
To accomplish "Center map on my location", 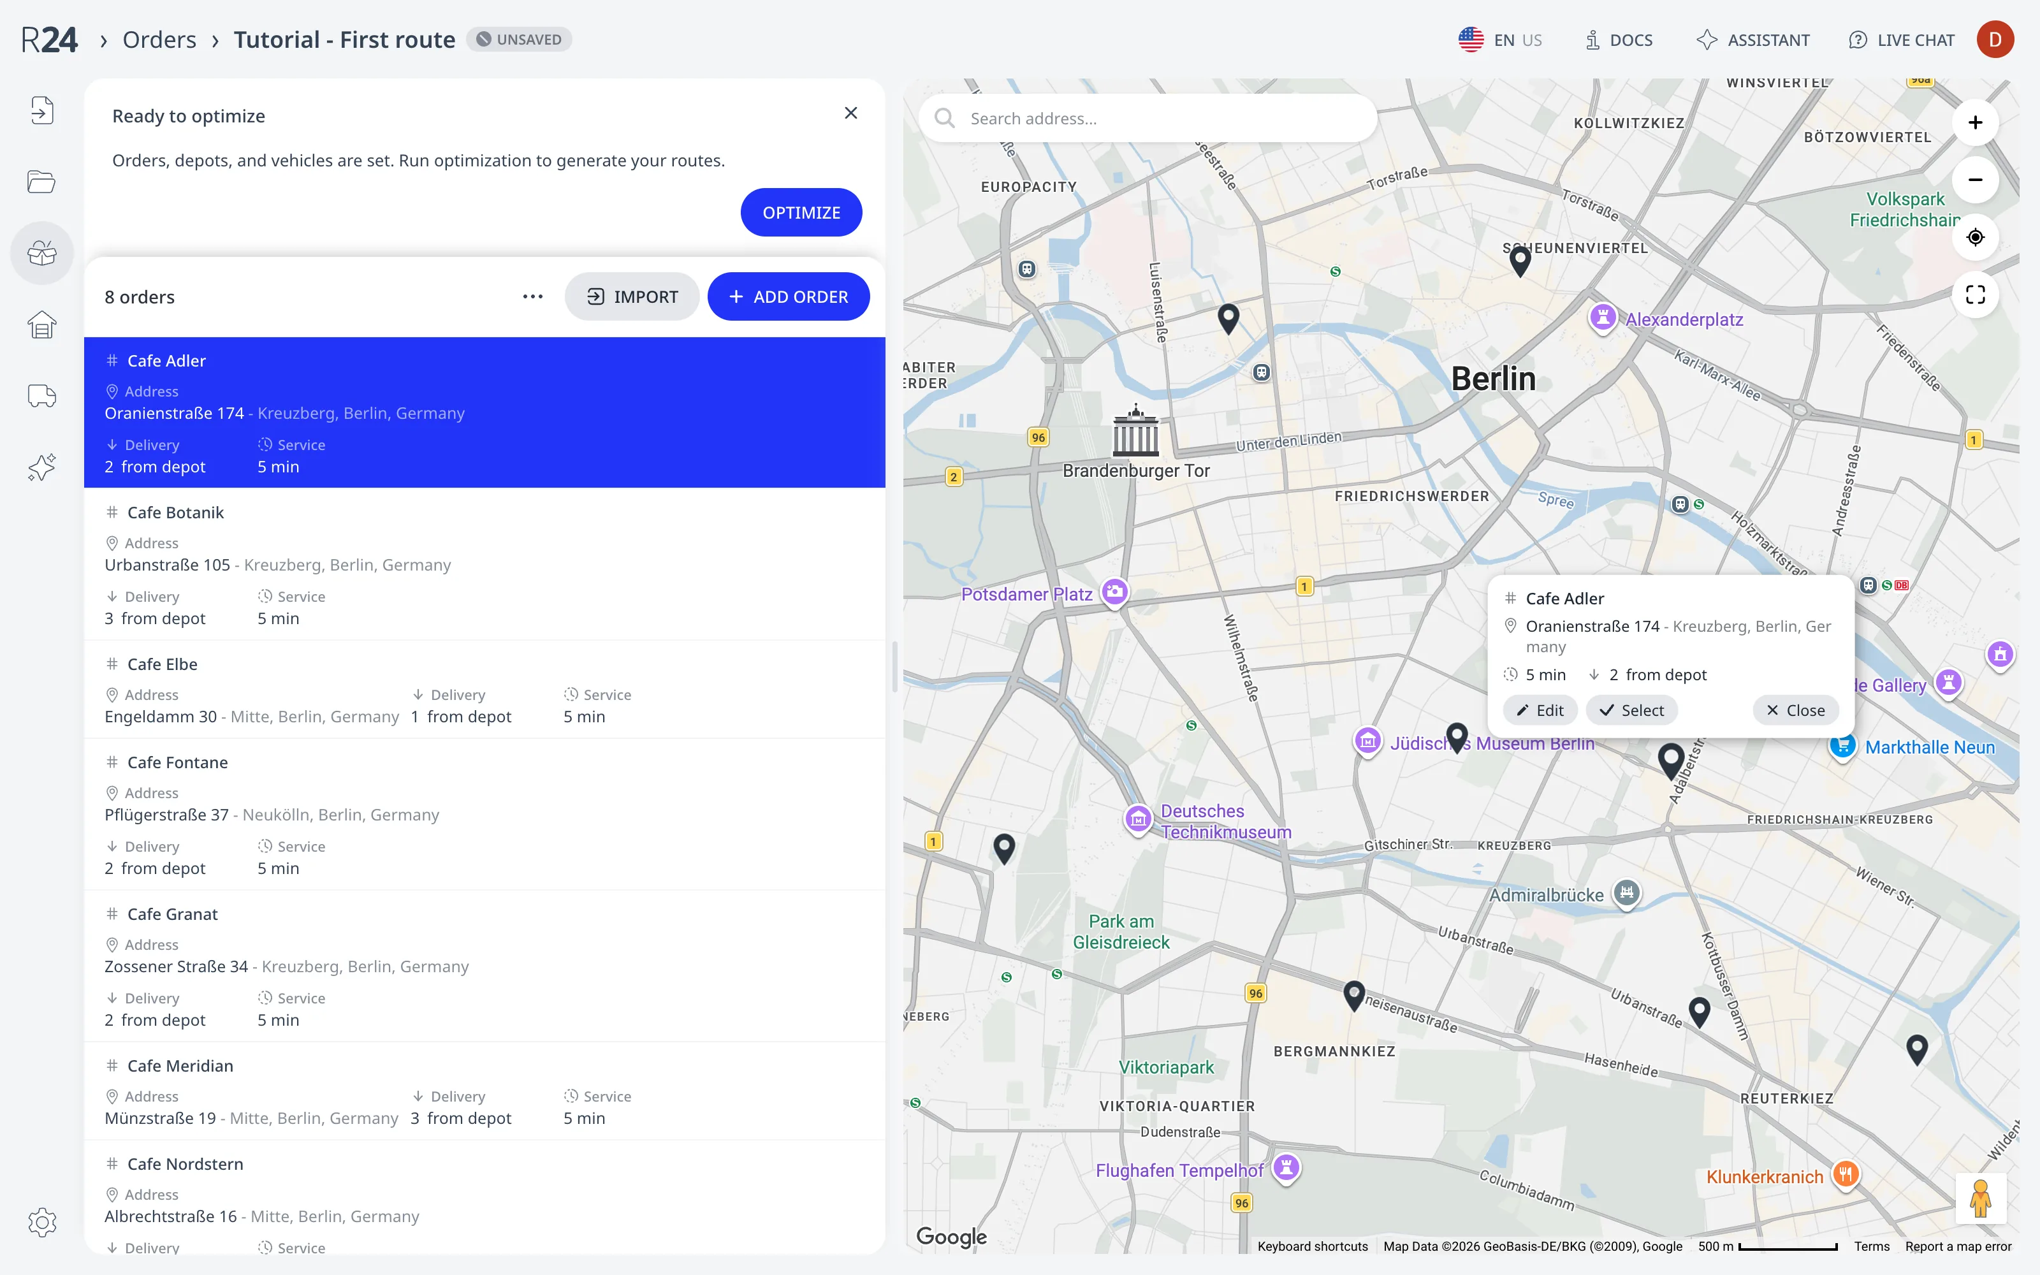I will [x=1975, y=237].
